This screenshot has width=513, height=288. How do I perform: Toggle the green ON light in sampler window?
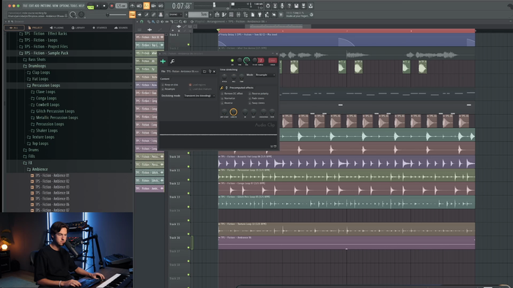tap(232, 61)
